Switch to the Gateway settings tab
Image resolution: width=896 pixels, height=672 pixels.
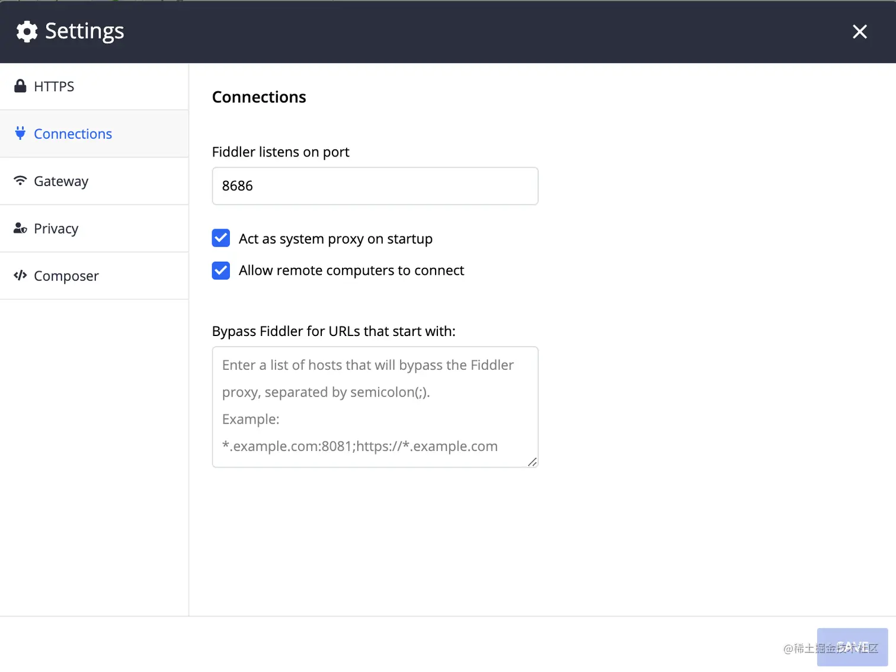[61, 181]
